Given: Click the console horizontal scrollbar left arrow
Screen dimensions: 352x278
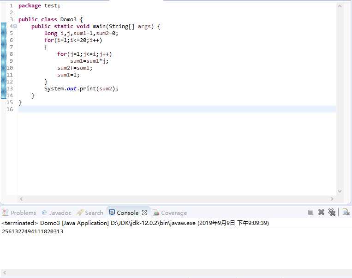Looking at the screenshot, I should pos(5,273).
